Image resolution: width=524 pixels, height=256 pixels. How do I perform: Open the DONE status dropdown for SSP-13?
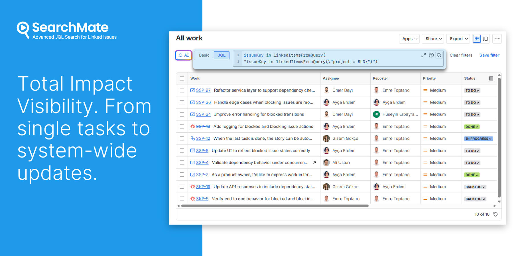pos(472,127)
